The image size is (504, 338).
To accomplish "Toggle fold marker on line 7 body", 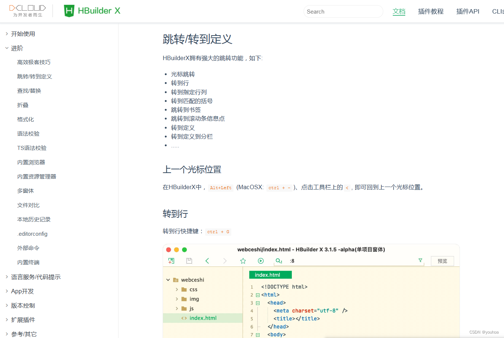I will 258,335.
